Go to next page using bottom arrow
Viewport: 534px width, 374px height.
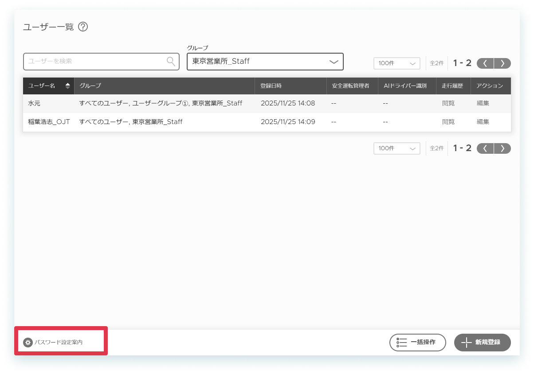[x=503, y=148]
